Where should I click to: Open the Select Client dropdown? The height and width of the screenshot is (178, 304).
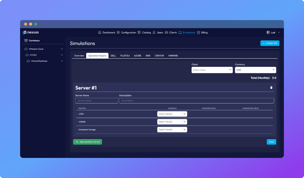coord(212,70)
